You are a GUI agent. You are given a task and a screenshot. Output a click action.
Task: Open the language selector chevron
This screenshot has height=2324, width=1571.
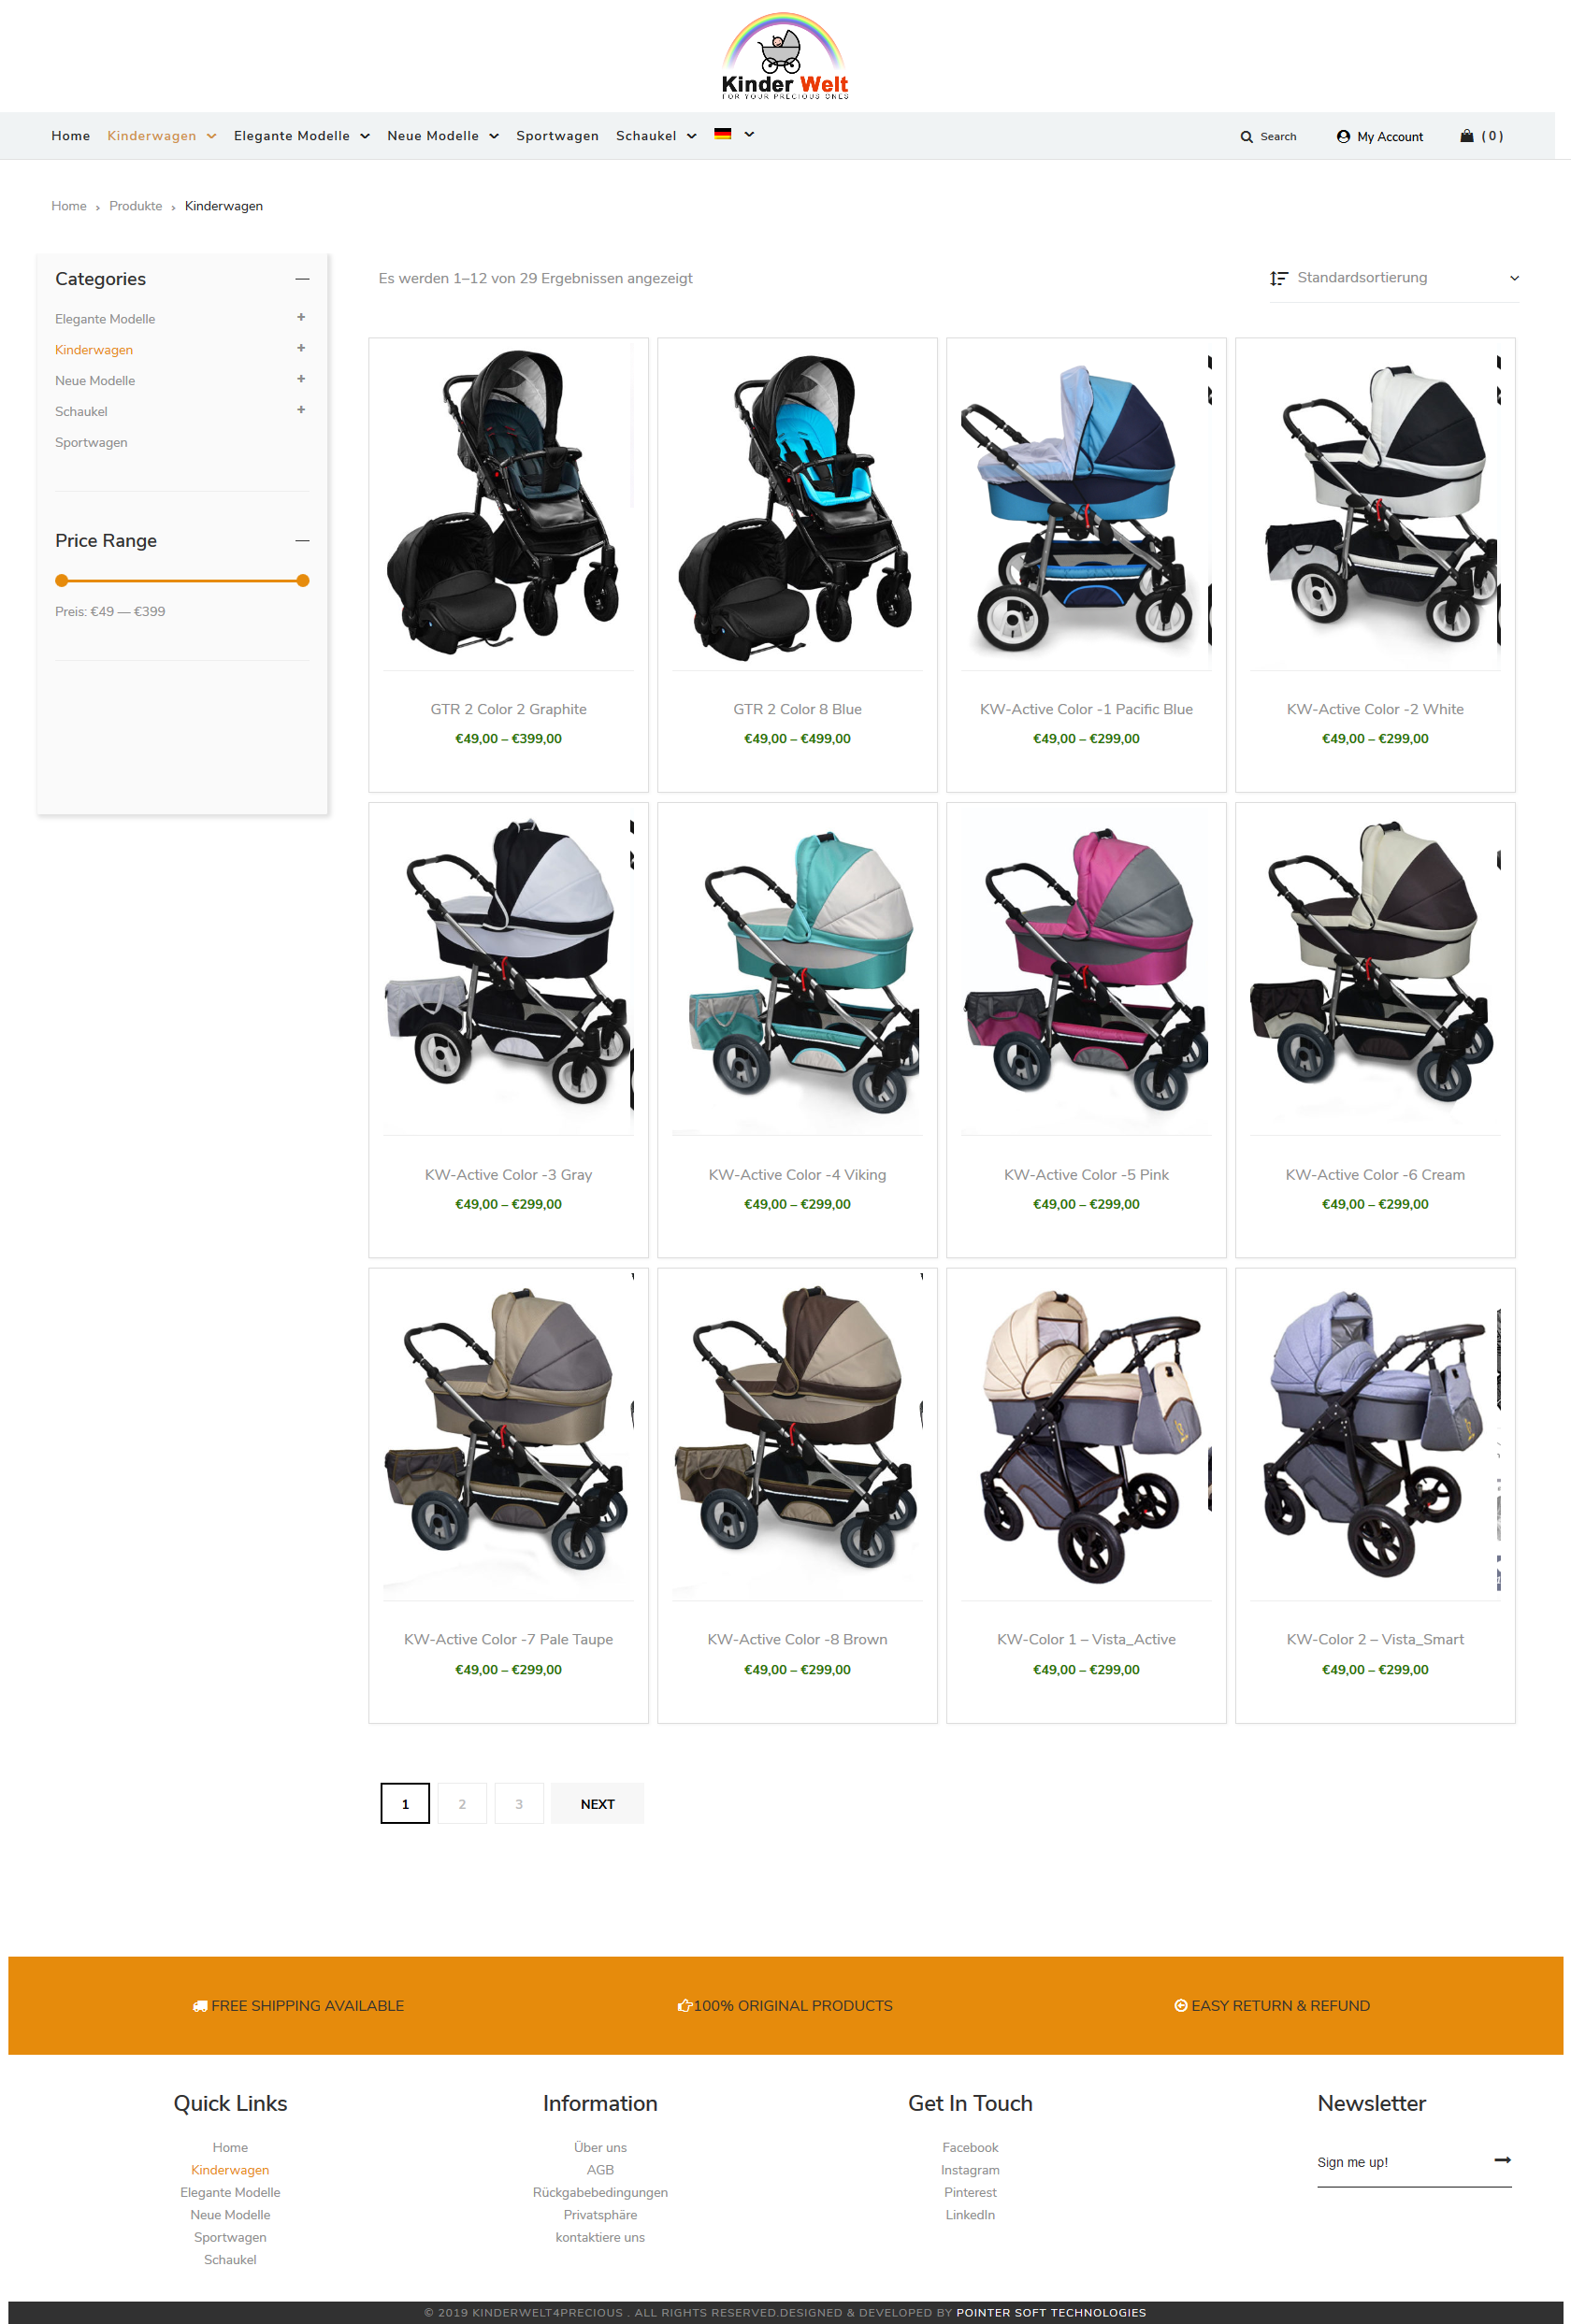pos(749,134)
